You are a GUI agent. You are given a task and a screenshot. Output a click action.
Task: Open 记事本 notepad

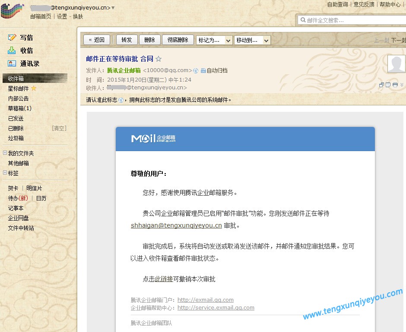click(x=16, y=208)
